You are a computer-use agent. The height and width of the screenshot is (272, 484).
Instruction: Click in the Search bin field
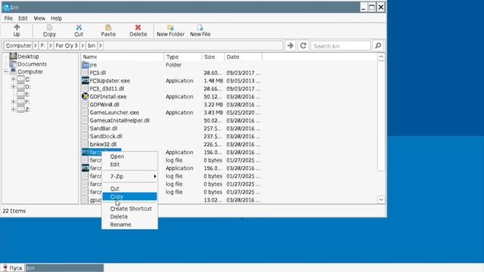pos(340,45)
